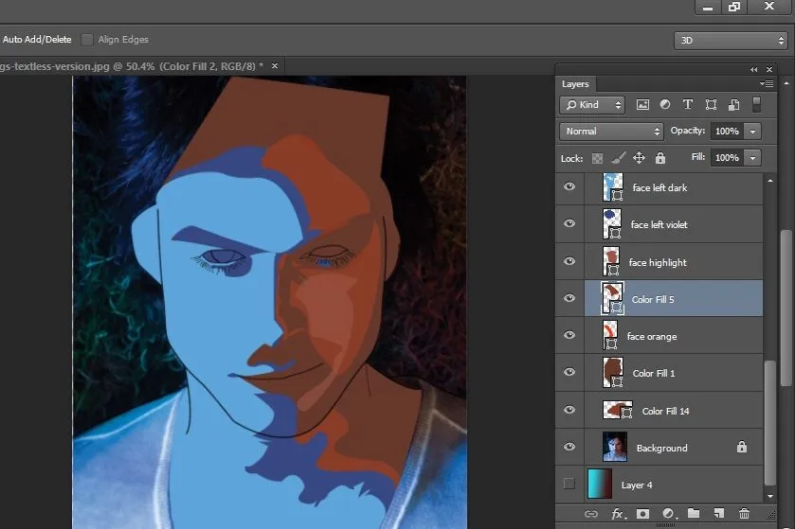Toggle visibility of face highlight layer
Screen dimensions: 795x529
pyautogui.click(x=569, y=262)
